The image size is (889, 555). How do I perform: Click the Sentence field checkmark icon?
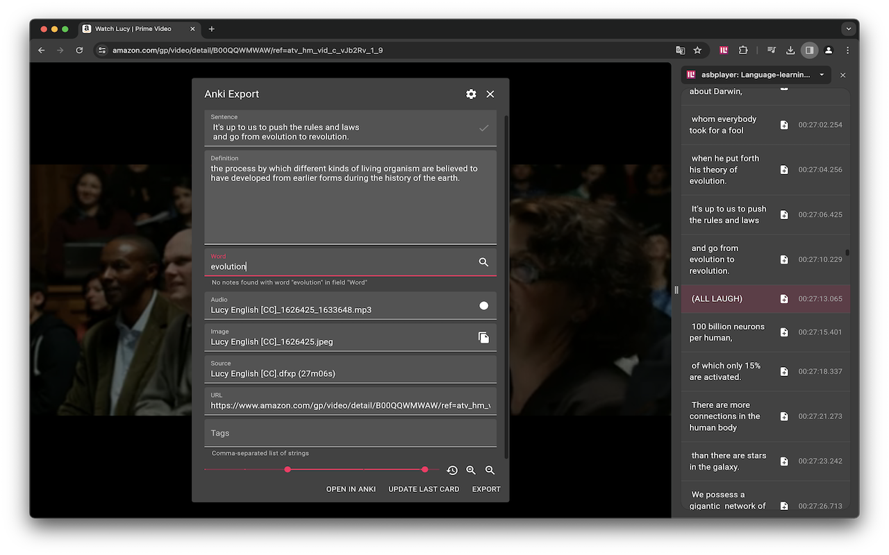(x=484, y=128)
